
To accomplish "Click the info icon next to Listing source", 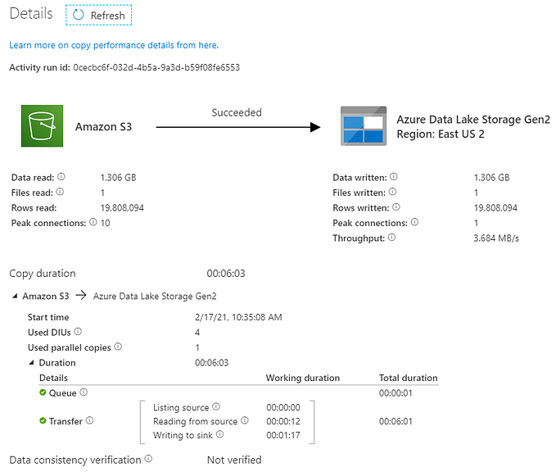I will 216,406.
